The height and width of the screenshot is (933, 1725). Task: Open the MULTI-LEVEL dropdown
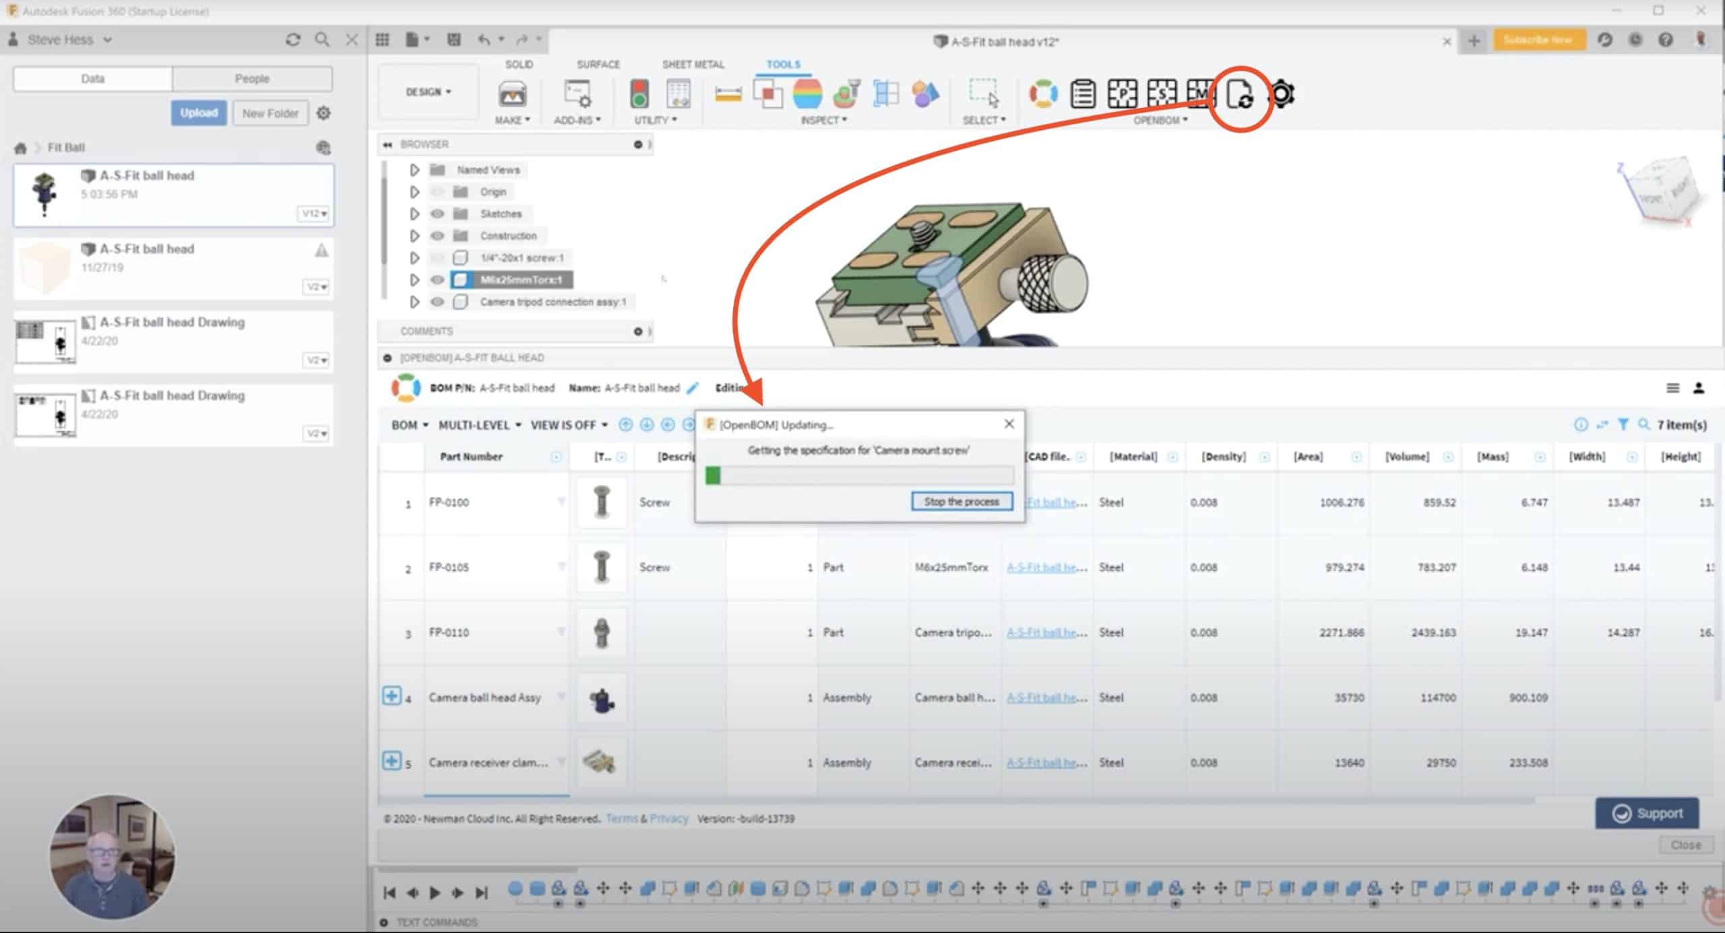[x=480, y=425]
